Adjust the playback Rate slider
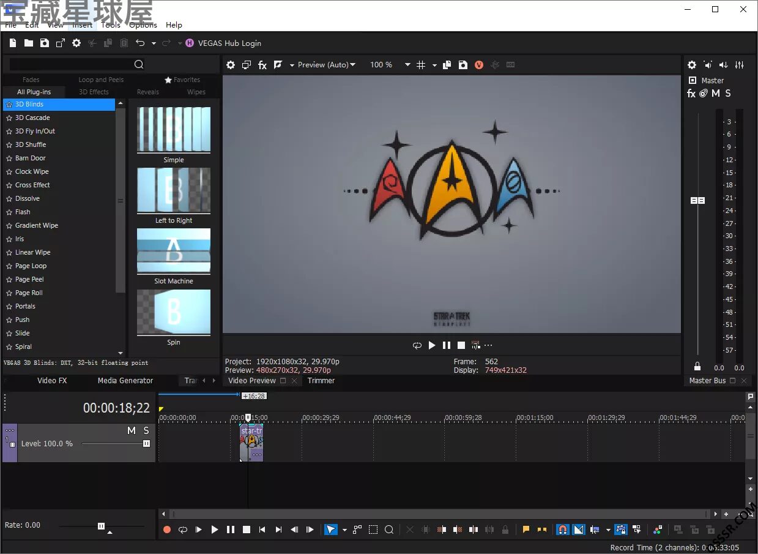 click(x=102, y=525)
